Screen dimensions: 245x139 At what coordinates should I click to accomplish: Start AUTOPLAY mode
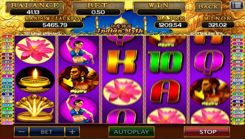131,132
